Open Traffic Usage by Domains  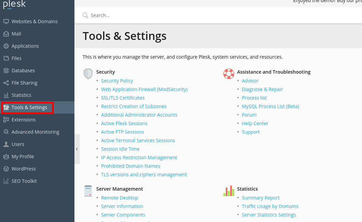tap(270, 206)
